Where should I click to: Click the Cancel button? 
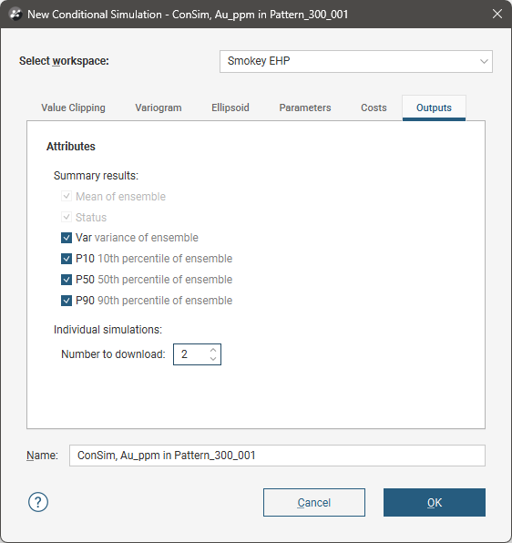tap(314, 503)
